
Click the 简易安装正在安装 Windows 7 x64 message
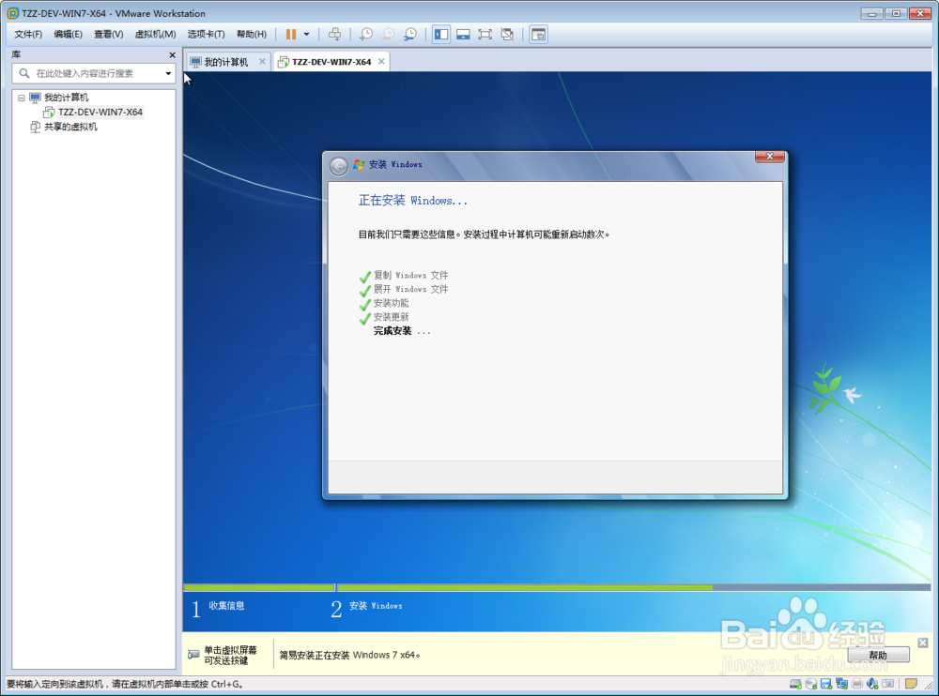coord(349,655)
